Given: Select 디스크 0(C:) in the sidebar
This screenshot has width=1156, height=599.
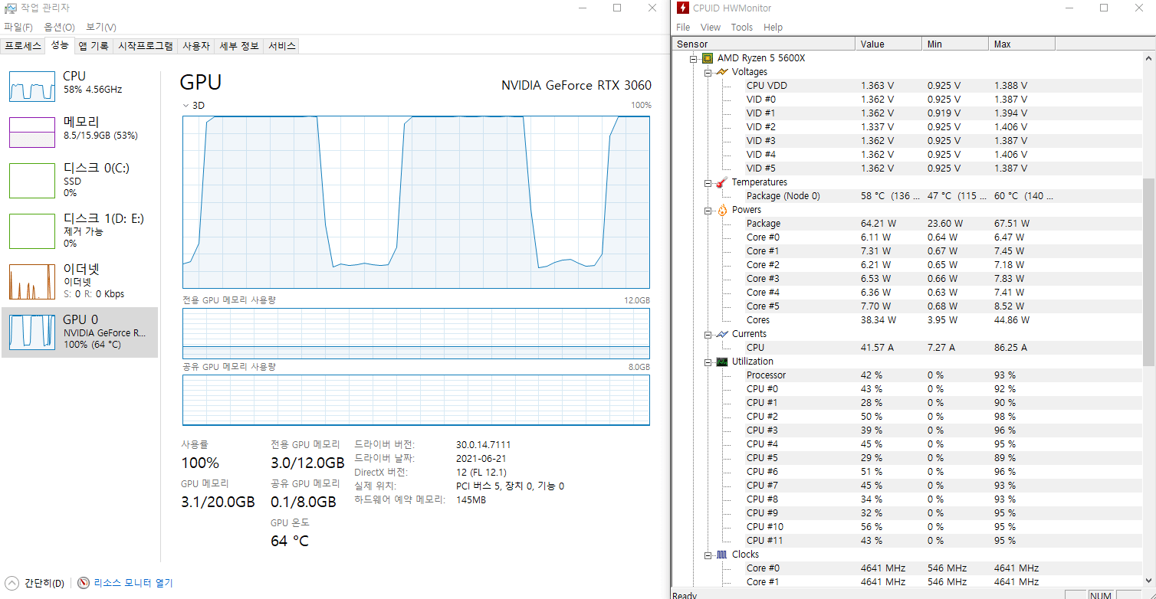Looking at the screenshot, I should coord(80,180).
